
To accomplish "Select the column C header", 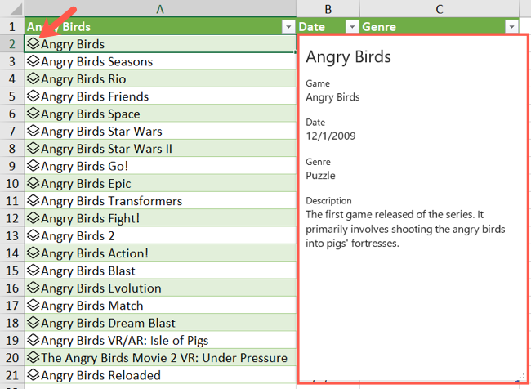I will pyautogui.click(x=439, y=8).
